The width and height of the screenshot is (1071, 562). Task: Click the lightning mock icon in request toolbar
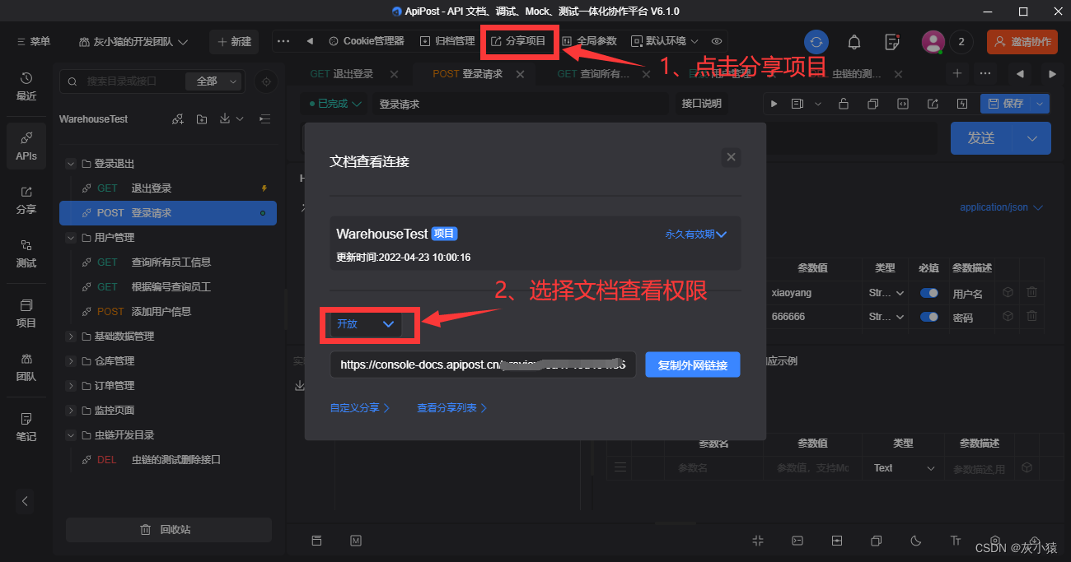[x=961, y=104]
